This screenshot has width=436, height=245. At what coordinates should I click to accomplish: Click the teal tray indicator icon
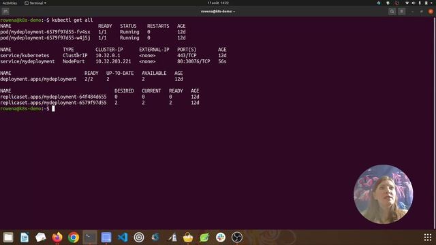click(379, 3)
